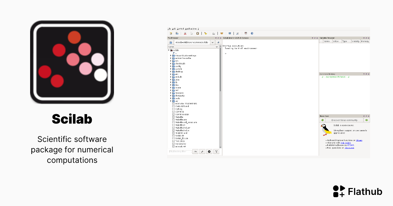This screenshot has width=393, height=206.
Task: Toggle case-sensitive filtering with the Aa button
Action: 196,151
